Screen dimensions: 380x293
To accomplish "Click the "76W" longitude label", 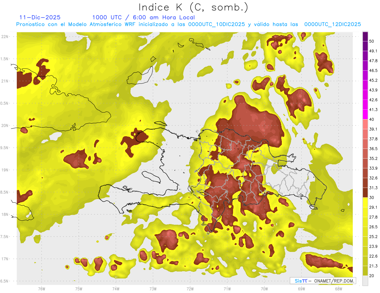I will (41, 289).
